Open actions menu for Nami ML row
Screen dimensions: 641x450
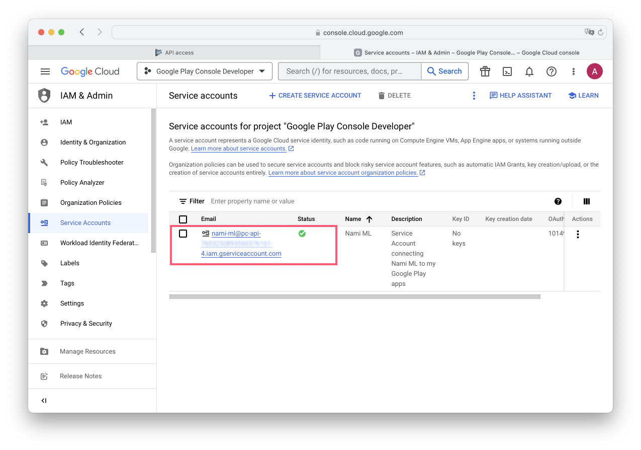[578, 234]
